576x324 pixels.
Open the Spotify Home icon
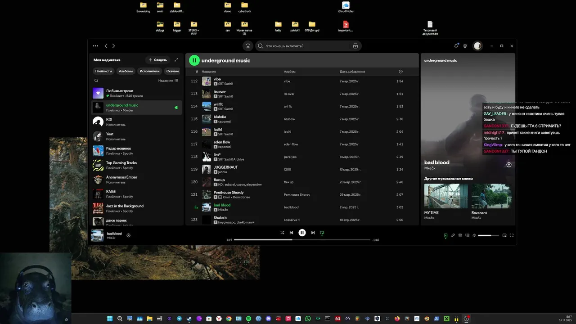point(248,46)
